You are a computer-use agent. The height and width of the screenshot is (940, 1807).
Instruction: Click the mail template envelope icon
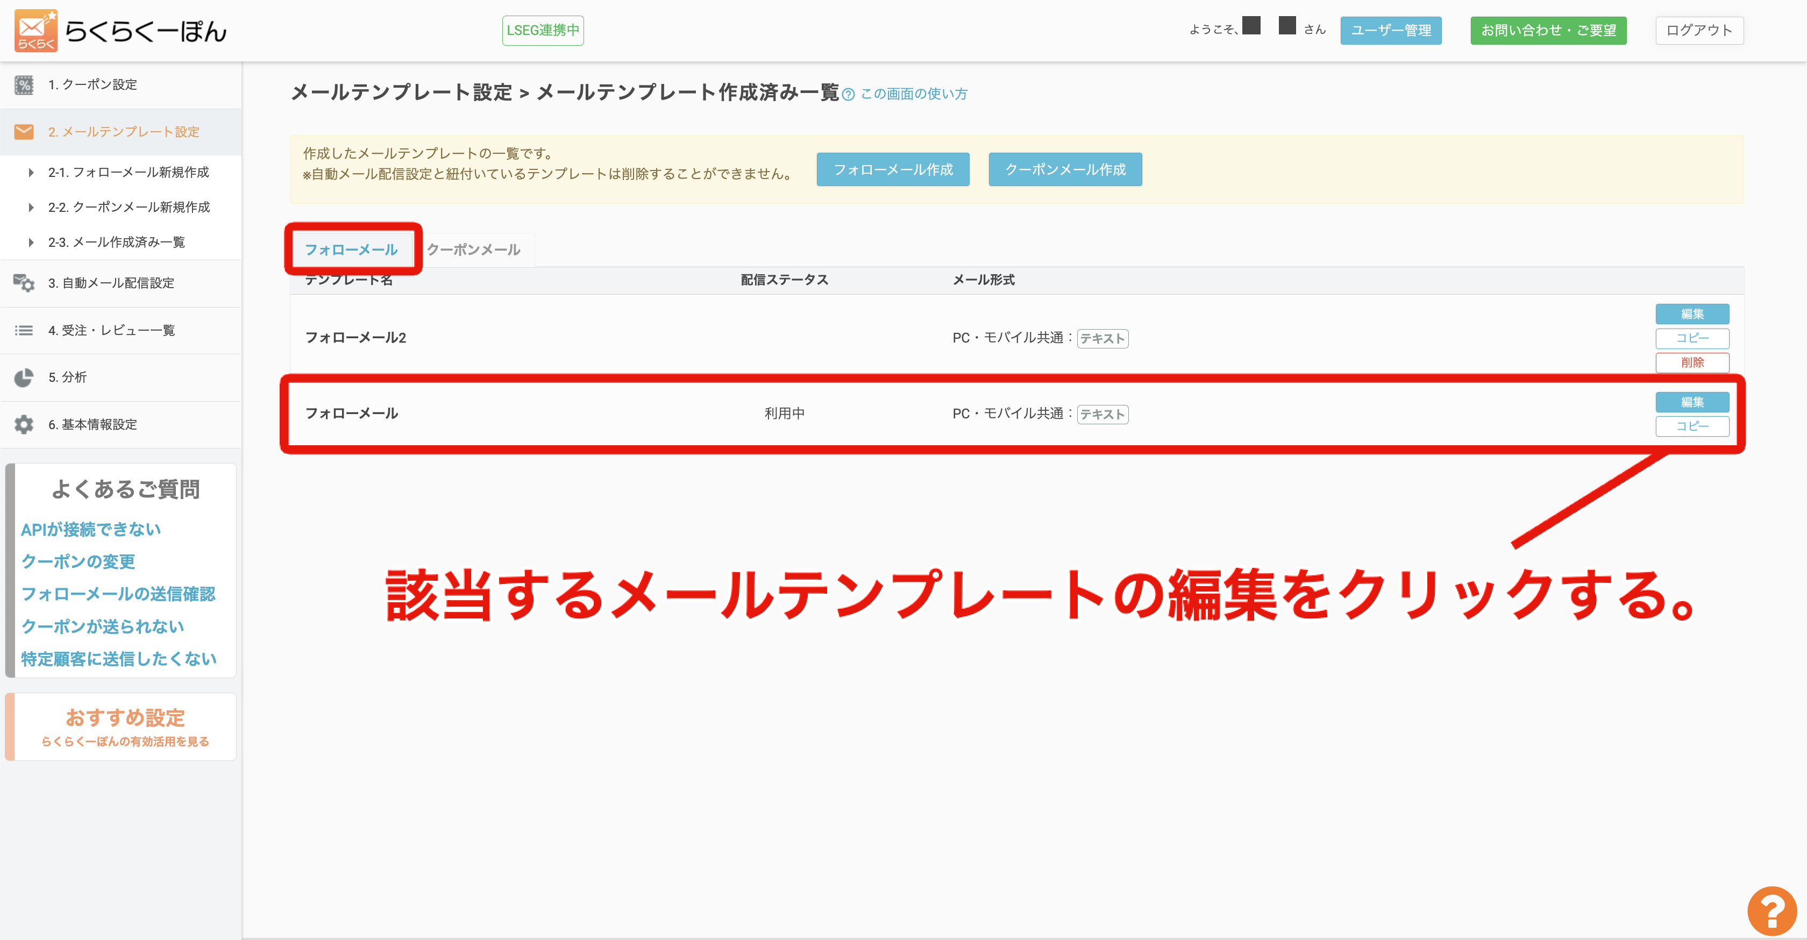[24, 132]
